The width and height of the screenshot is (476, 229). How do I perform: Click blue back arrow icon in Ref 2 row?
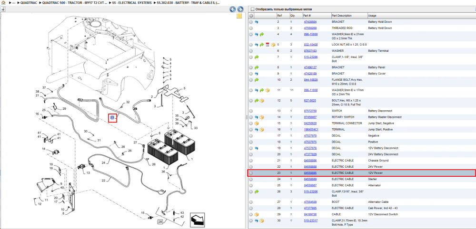(x=257, y=22)
